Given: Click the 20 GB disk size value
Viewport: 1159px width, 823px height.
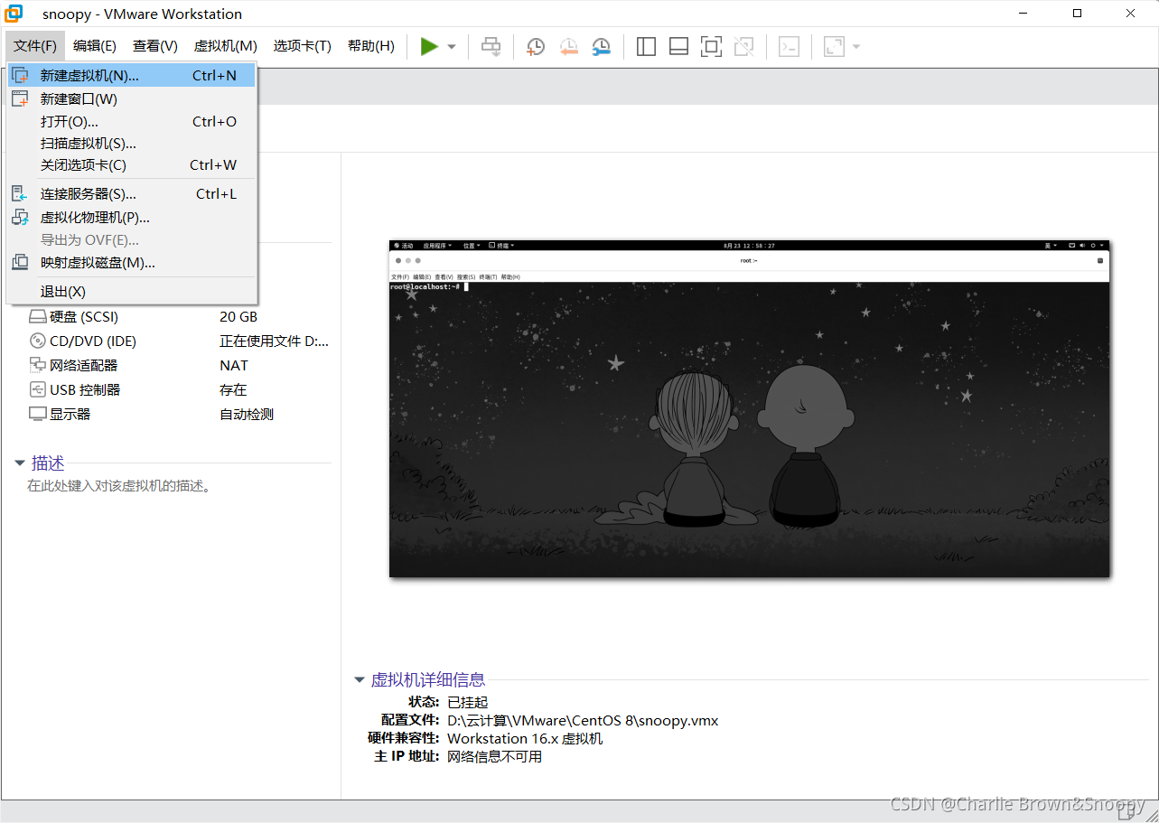Looking at the screenshot, I should [x=238, y=317].
